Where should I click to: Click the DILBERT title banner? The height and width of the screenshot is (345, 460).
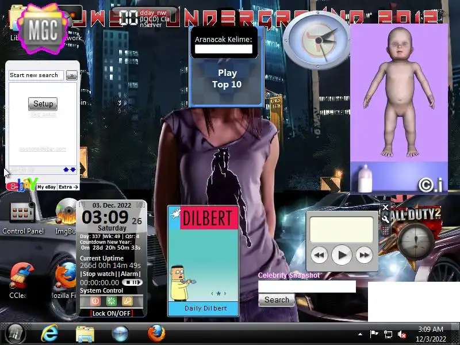click(x=209, y=218)
